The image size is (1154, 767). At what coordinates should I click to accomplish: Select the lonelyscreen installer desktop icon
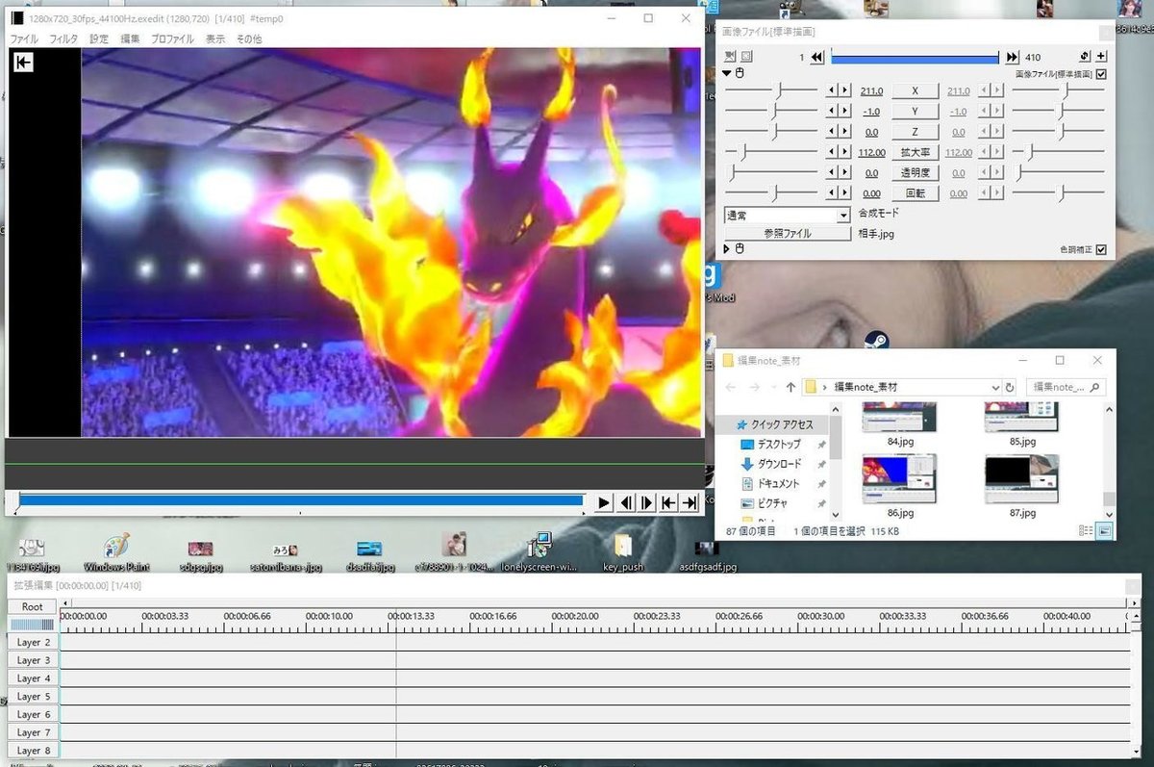(x=538, y=553)
